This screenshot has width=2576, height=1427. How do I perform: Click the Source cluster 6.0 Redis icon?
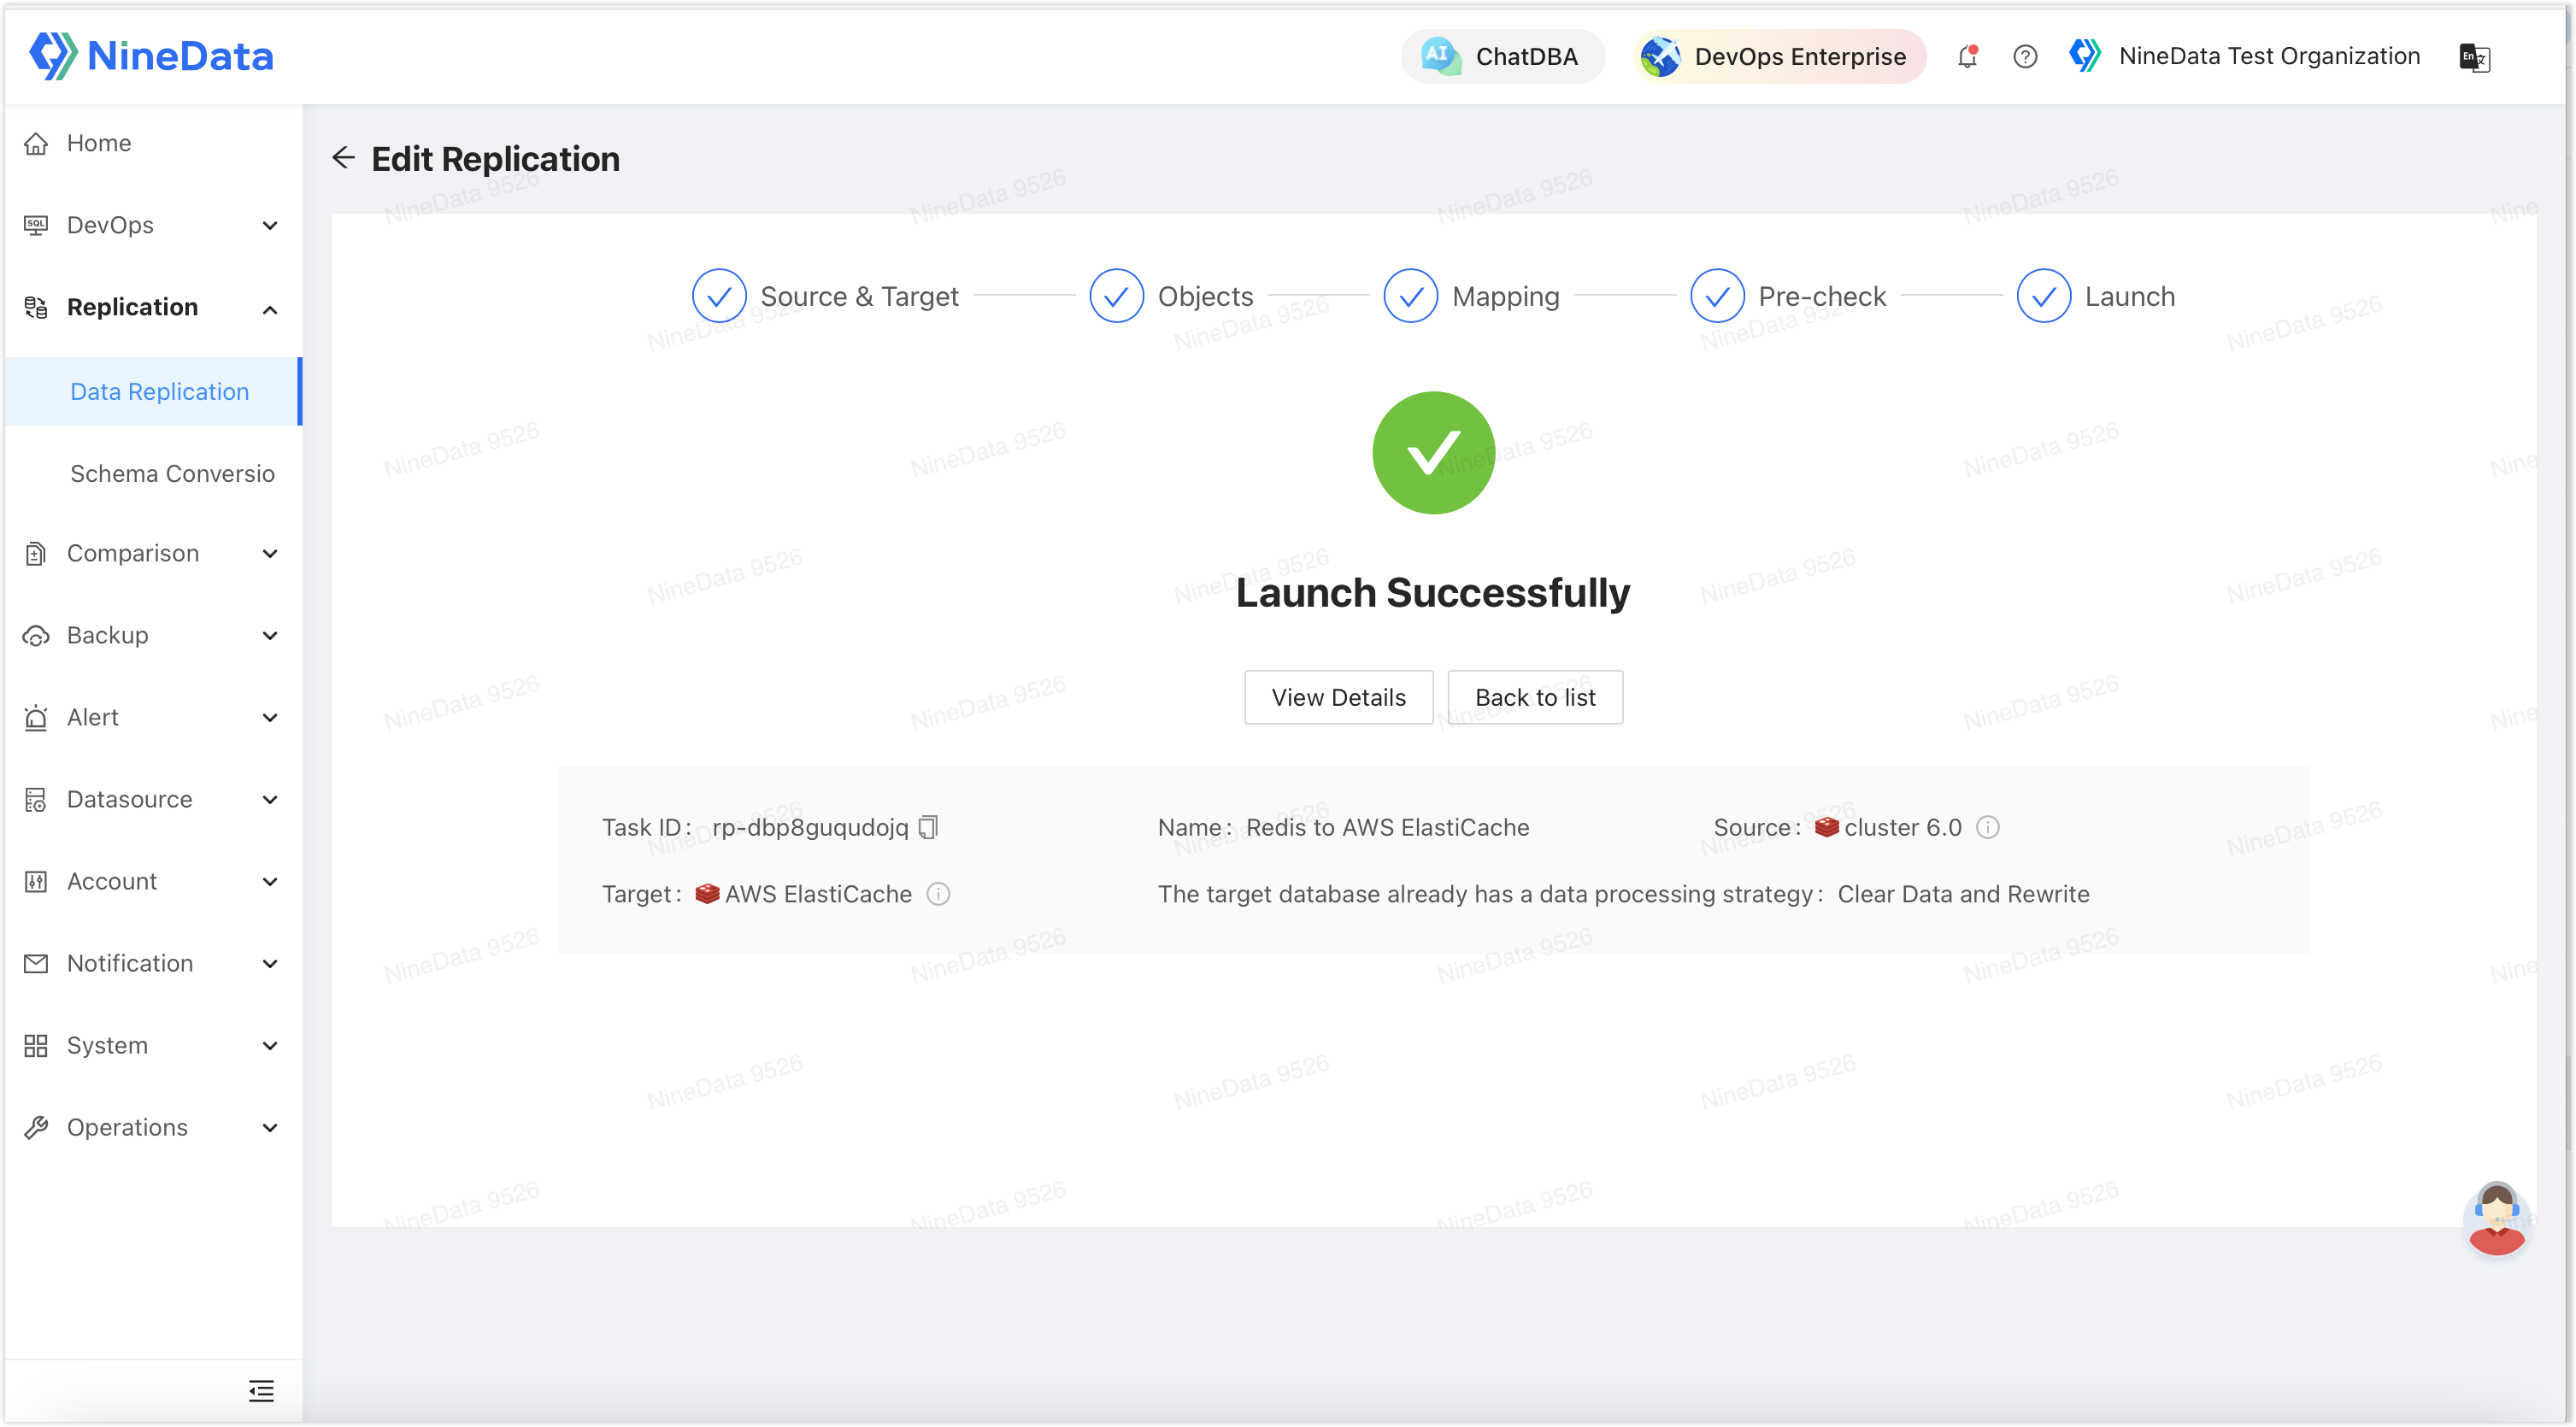[x=1826, y=827]
